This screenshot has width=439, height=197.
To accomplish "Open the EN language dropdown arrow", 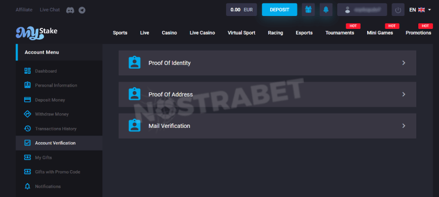I will (x=430, y=10).
